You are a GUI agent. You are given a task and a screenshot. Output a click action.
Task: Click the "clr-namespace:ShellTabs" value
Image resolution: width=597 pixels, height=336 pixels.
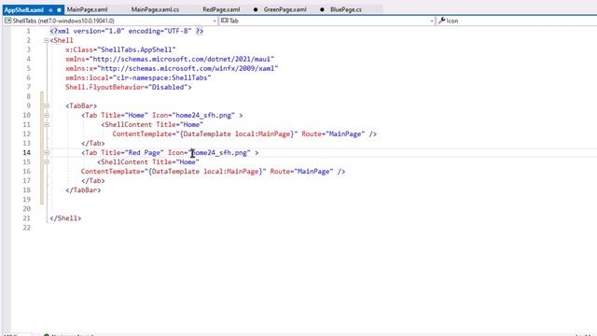pyautogui.click(x=161, y=77)
